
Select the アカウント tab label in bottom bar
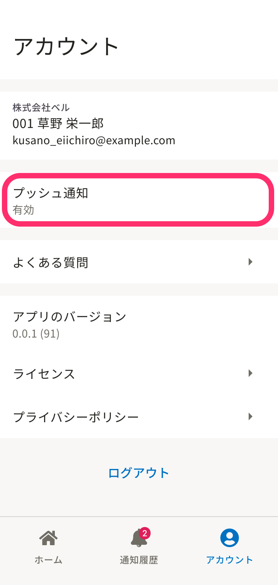click(x=229, y=560)
